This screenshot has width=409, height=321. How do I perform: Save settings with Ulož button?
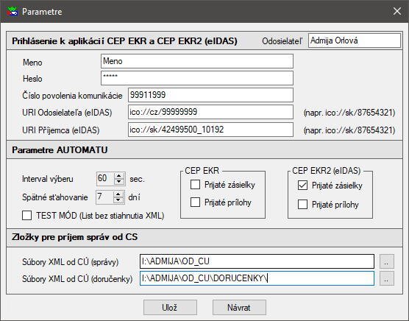(x=170, y=307)
